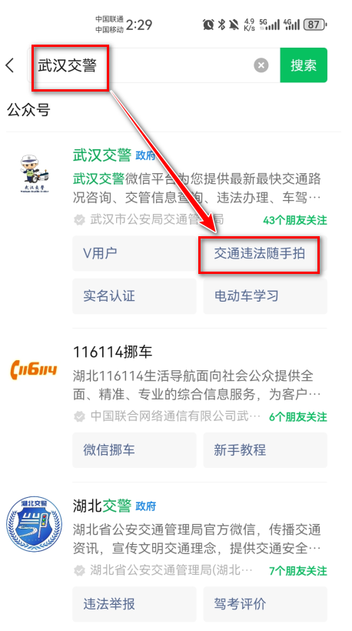The image size is (352, 631).
Task: Open the 湖北交警 blue badge icon
Action: click(34, 523)
